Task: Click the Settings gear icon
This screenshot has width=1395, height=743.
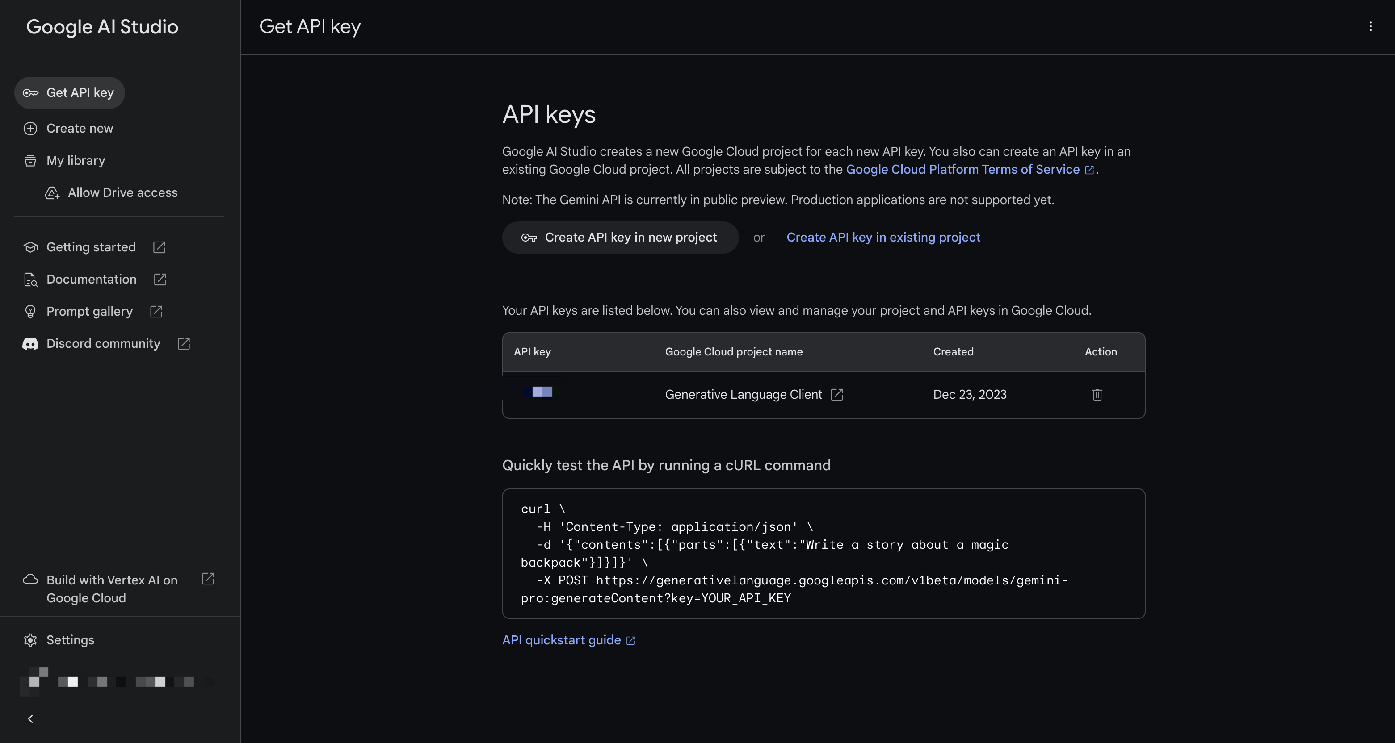Action: pos(30,640)
